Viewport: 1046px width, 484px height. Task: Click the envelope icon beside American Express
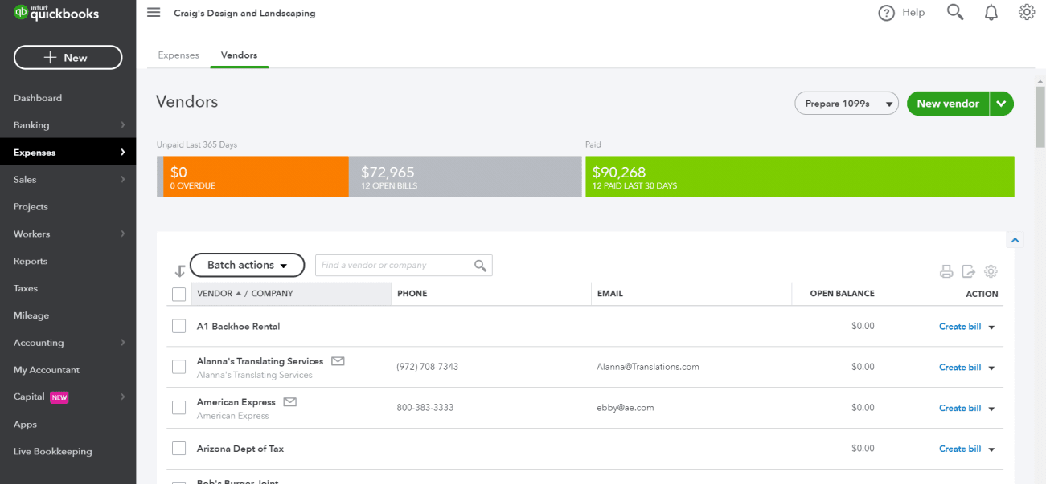point(289,402)
